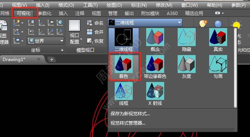Apply the 勾画 sketchy visual style
This screenshot has height=137, width=250.
point(218,67)
